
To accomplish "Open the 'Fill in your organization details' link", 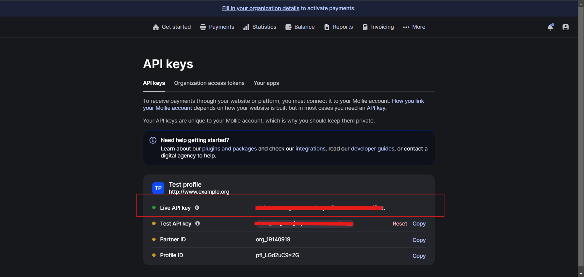I will point(260,8).
